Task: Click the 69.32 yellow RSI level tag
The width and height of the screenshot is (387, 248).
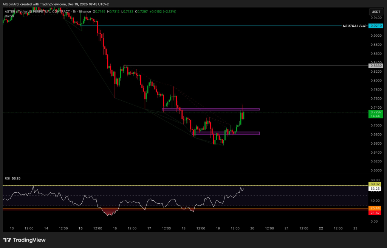Action: pyautogui.click(x=376, y=184)
